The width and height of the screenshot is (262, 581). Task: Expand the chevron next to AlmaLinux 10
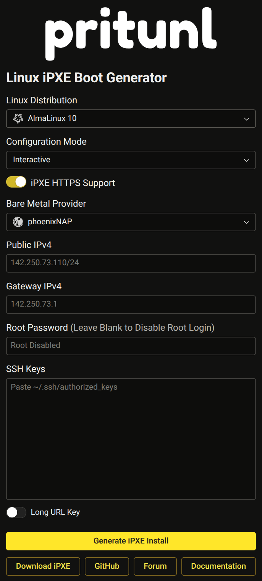click(246, 119)
